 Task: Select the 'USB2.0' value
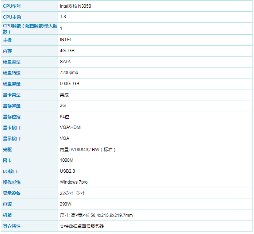(68, 171)
